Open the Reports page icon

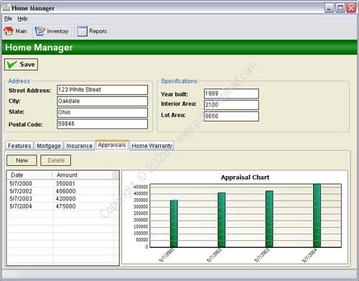pyautogui.click(x=82, y=32)
